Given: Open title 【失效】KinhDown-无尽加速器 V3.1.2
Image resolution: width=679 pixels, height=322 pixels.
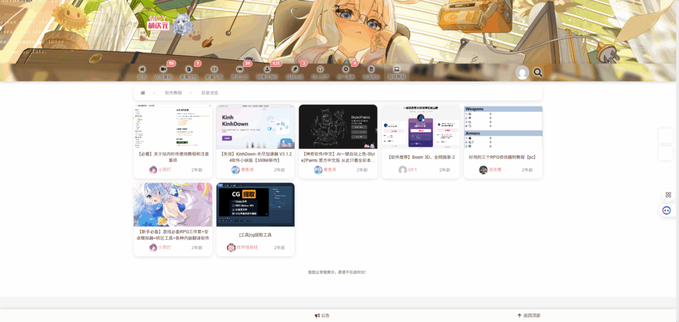Looking at the screenshot, I should point(255,156).
